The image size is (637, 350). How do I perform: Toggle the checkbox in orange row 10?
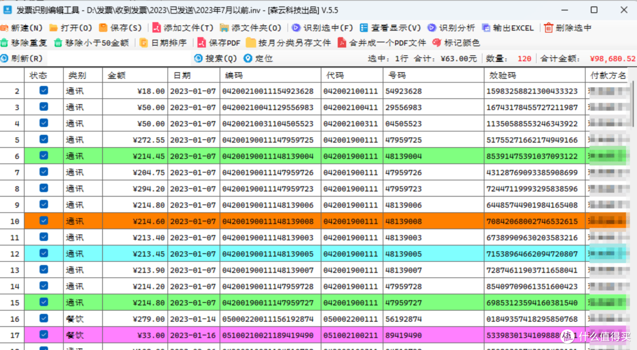44,221
